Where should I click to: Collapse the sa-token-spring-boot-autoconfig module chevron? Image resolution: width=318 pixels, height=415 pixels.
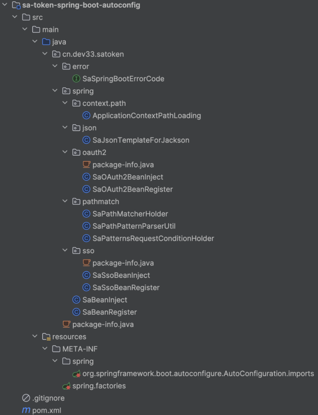(x=5, y=4)
